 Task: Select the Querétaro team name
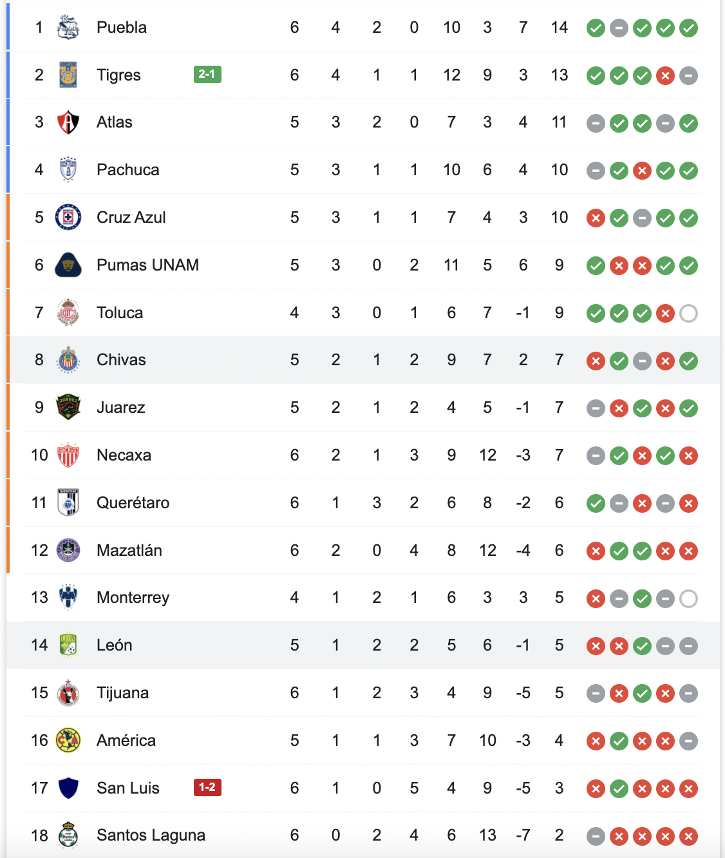(x=133, y=503)
